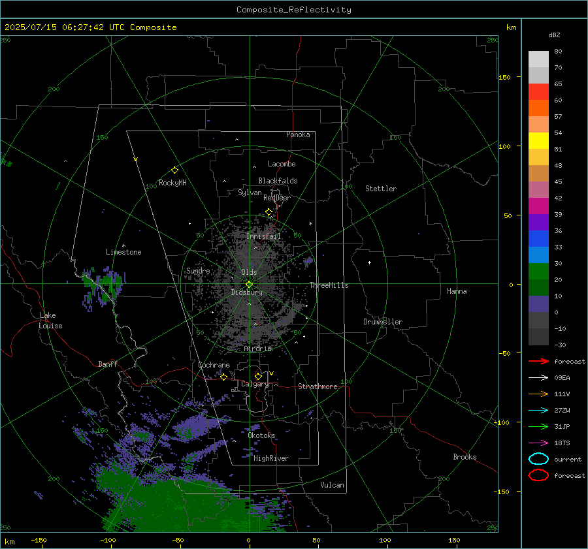
Task: Click the small blue echo west of ThreeHills
Action: coord(308,261)
